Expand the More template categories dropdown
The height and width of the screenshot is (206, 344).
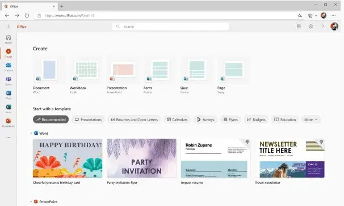[x=311, y=119]
